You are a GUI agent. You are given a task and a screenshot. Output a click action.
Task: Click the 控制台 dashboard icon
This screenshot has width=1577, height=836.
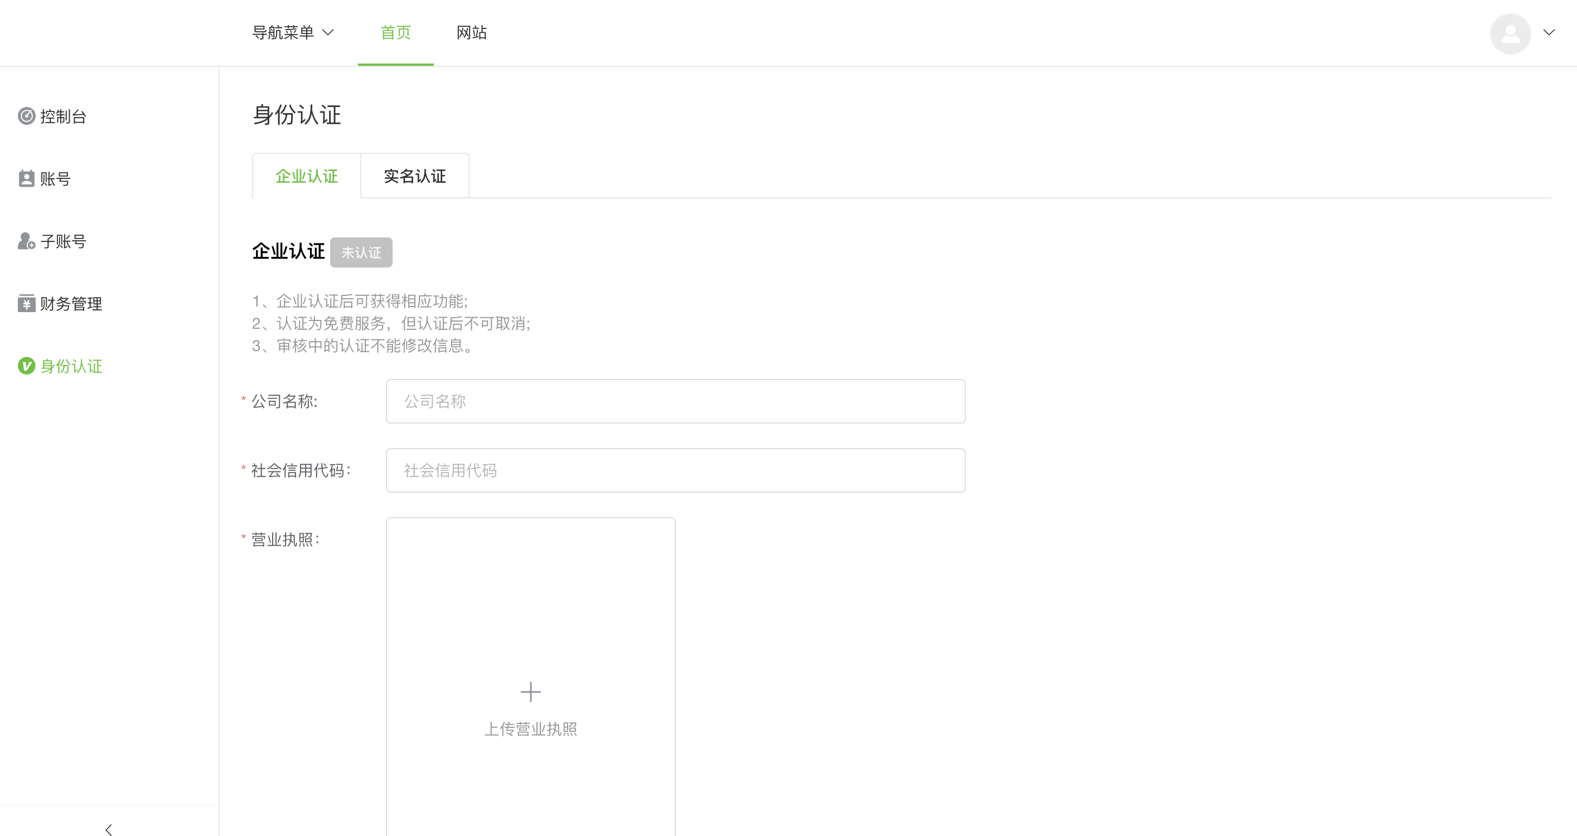[26, 116]
